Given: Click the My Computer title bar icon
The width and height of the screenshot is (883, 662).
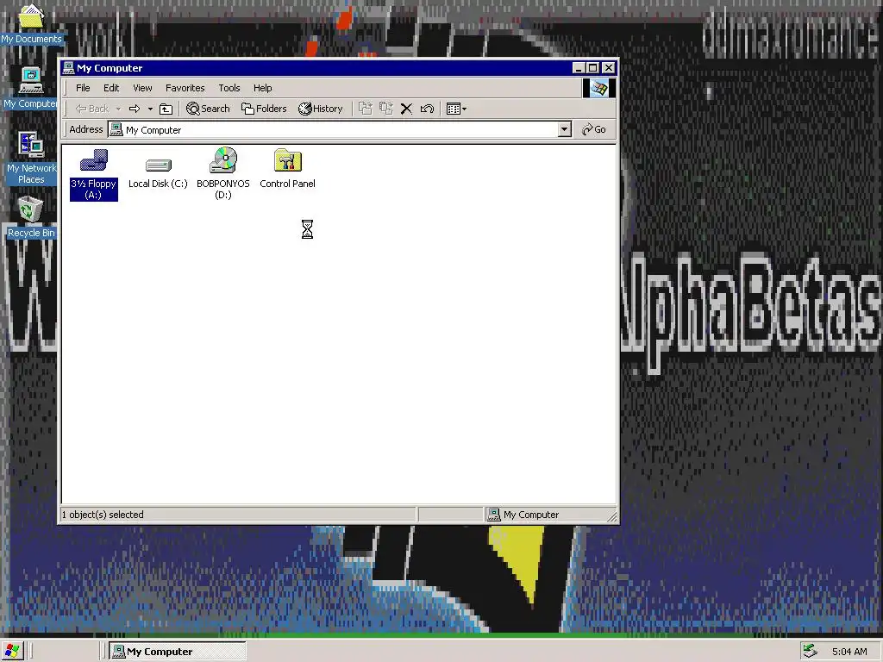Looking at the screenshot, I should (69, 67).
